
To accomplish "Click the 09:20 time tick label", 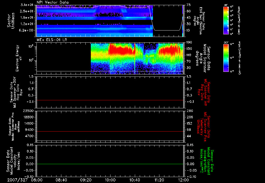I will tap(86, 180).
